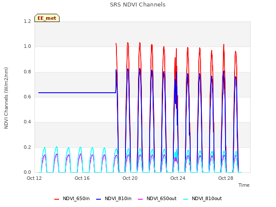276x207 pixels.
Task: Click the Oct 20 x-axis tick label
Action: tap(130, 178)
